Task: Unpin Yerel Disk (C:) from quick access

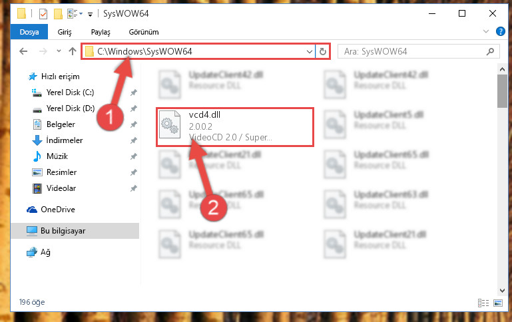Action: [134, 92]
